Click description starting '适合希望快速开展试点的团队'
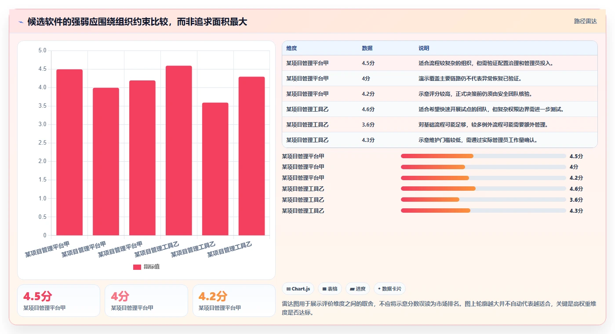The image size is (615, 334). click(x=491, y=109)
